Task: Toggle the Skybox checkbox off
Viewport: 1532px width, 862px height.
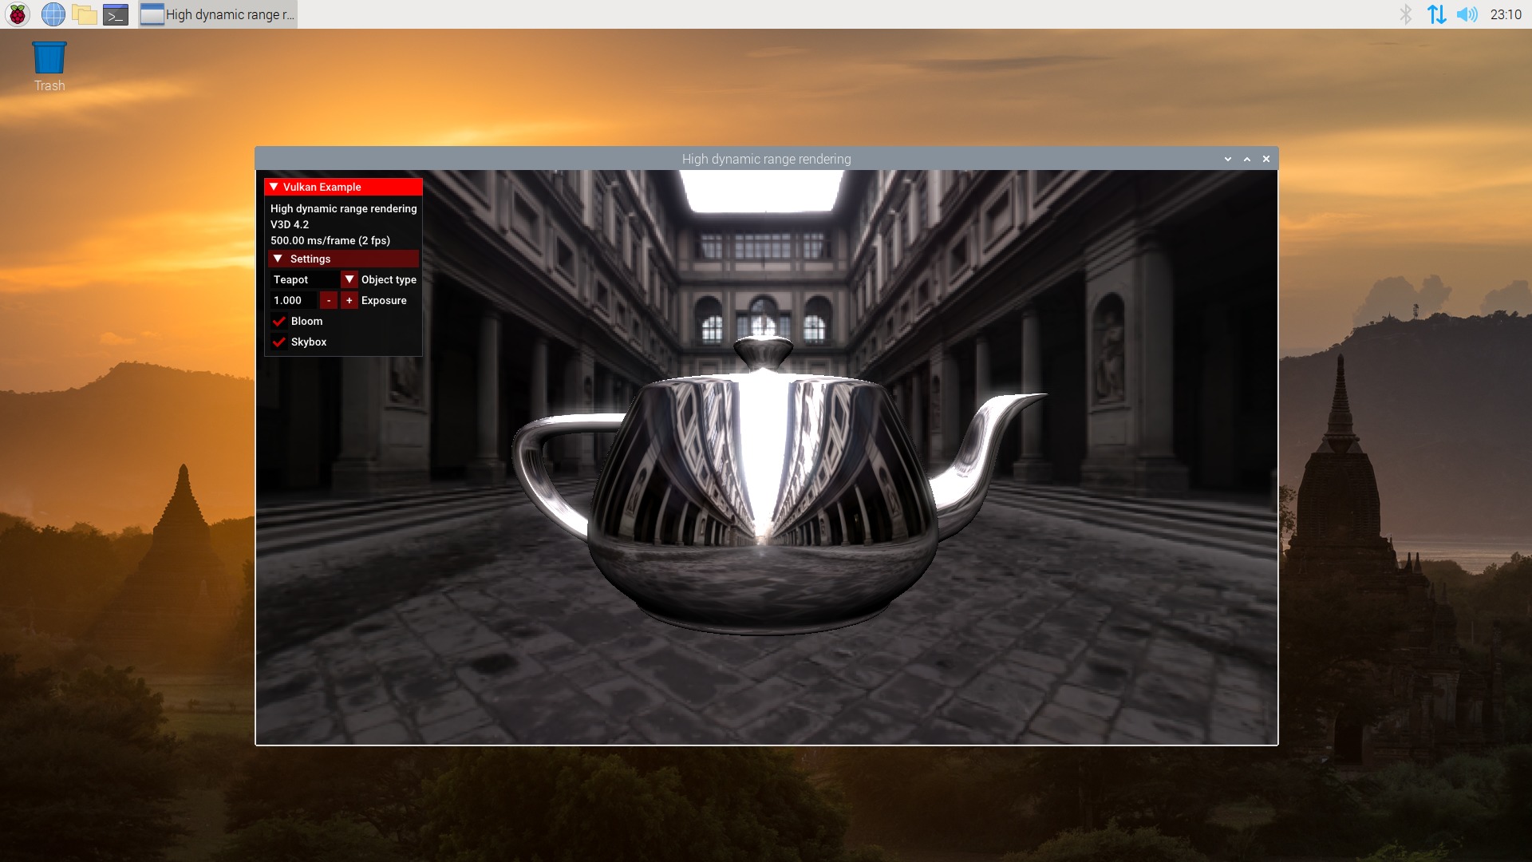Action: [278, 341]
